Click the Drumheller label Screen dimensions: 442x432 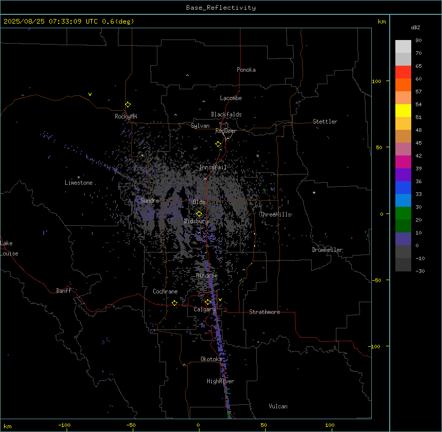tap(327, 250)
